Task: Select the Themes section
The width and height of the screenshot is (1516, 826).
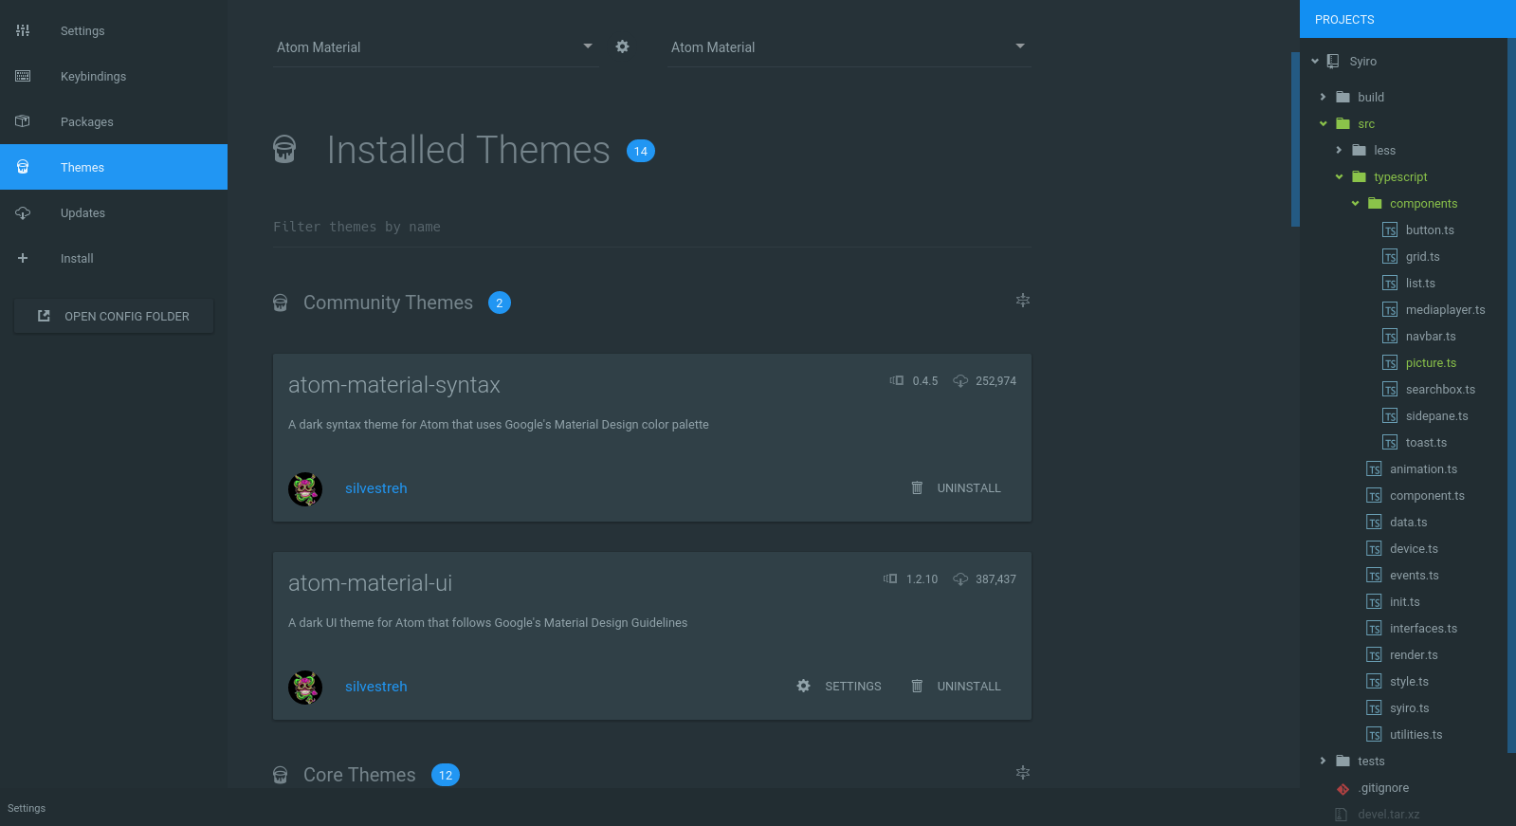Action: coord(114,167)
